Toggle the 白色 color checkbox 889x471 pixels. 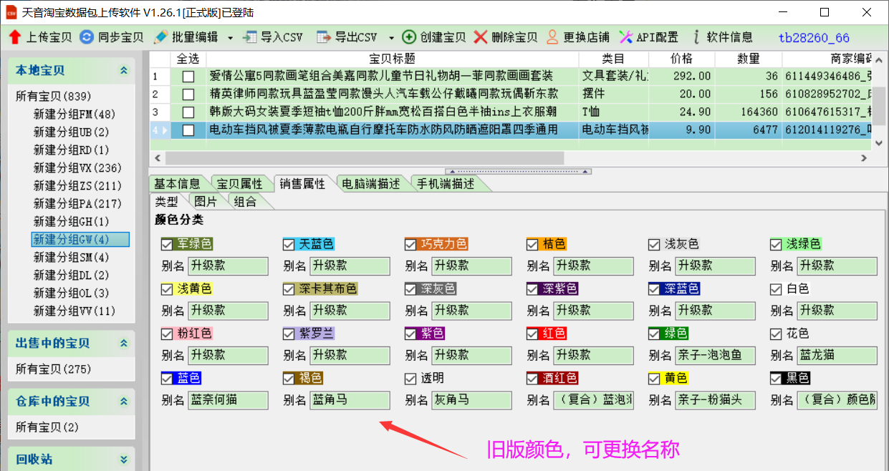point(777,289)
